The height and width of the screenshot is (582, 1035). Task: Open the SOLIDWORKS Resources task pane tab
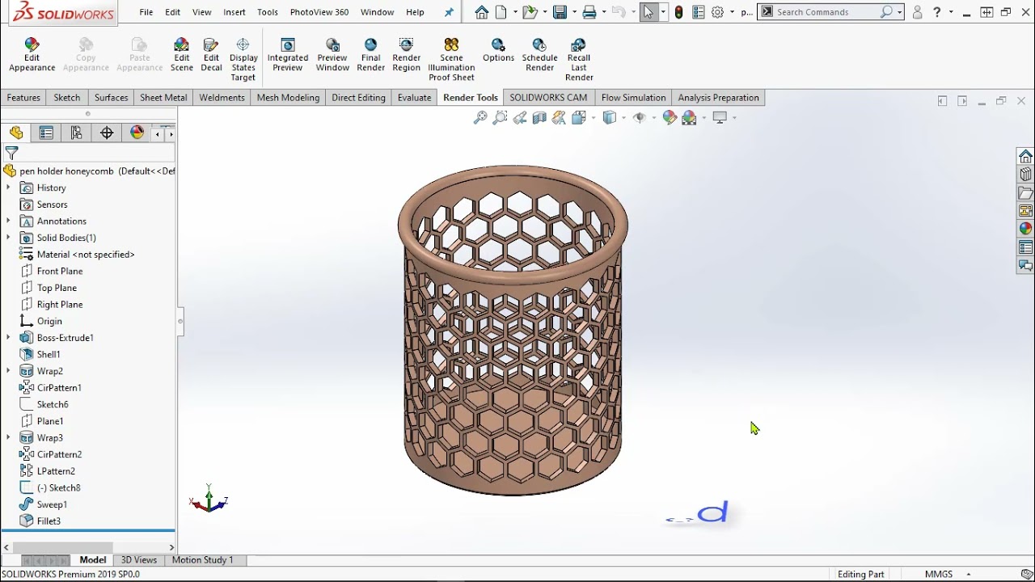tap(1025, 156)
